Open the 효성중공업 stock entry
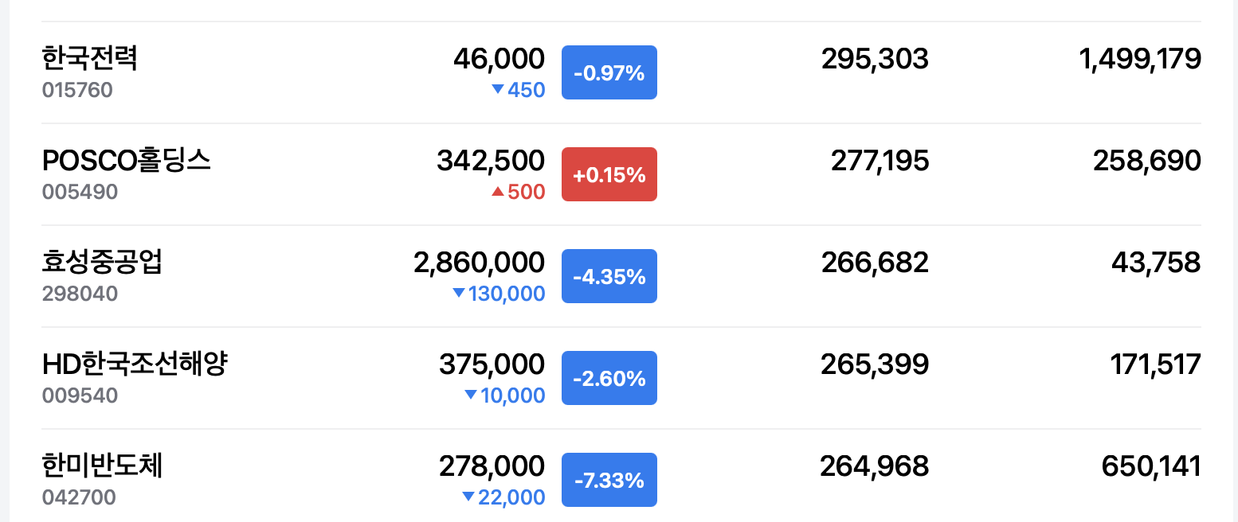Screen dimensions: 1238x522 click(102, 262)
